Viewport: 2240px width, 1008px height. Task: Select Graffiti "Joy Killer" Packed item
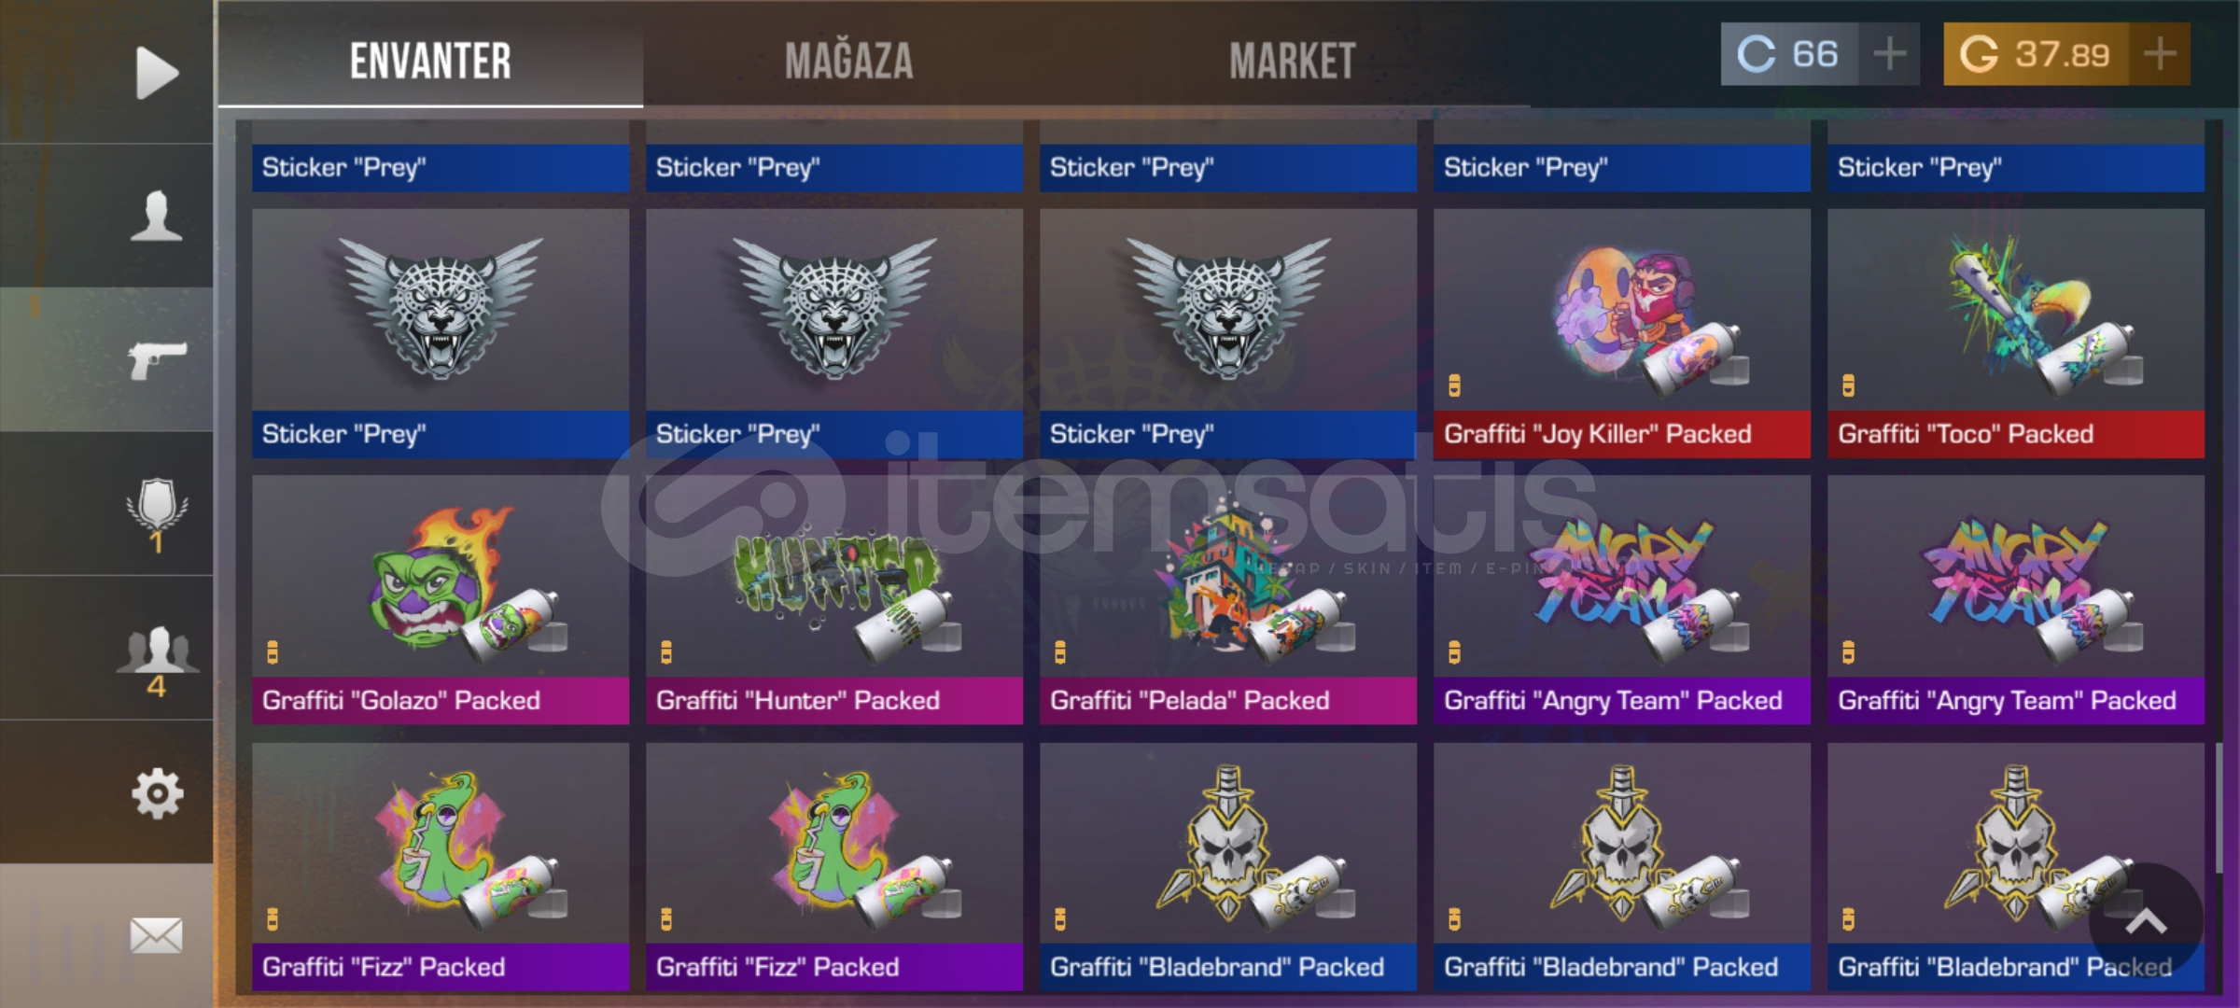[x=1622, y=333]
